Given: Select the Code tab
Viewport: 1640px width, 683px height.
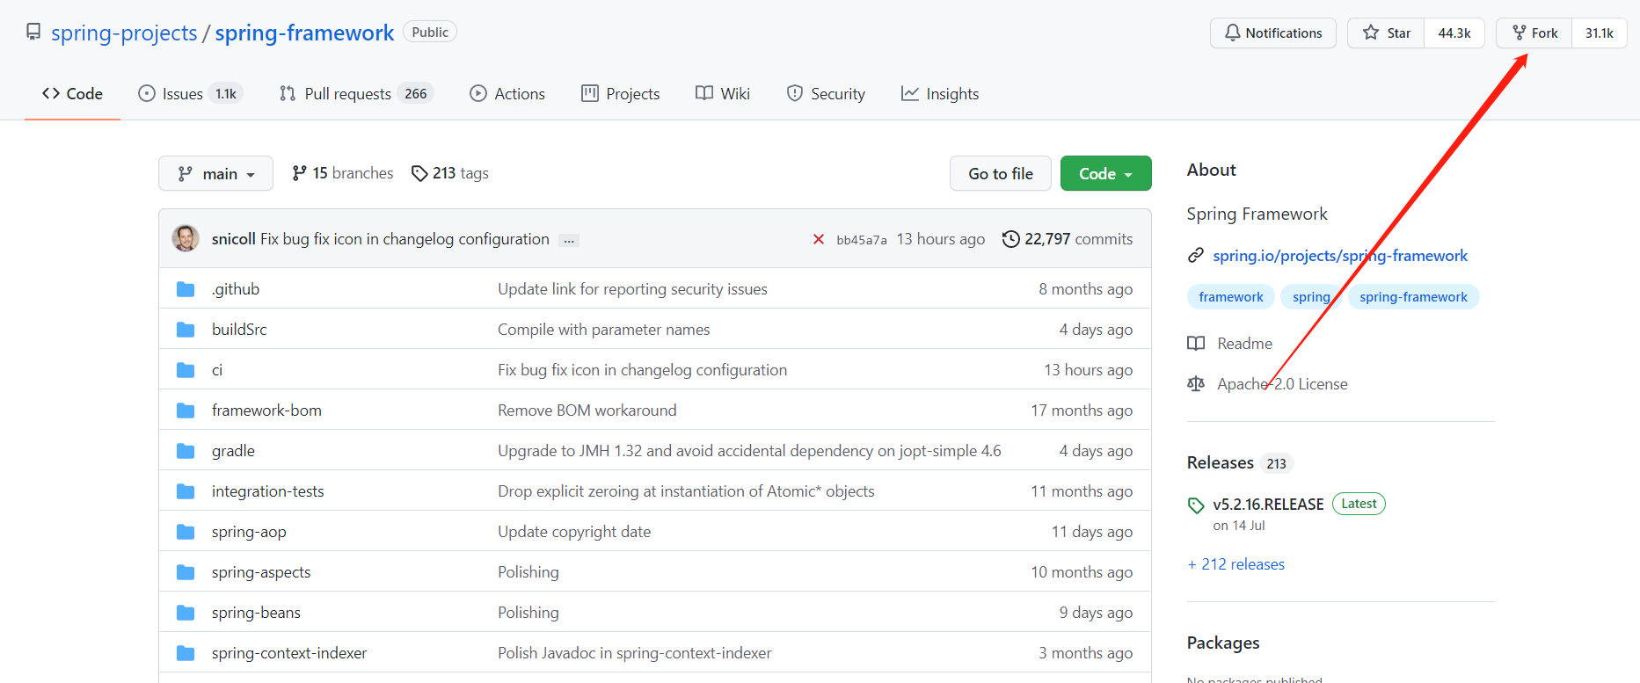Looking at the screenshot, I should point(72,93).
